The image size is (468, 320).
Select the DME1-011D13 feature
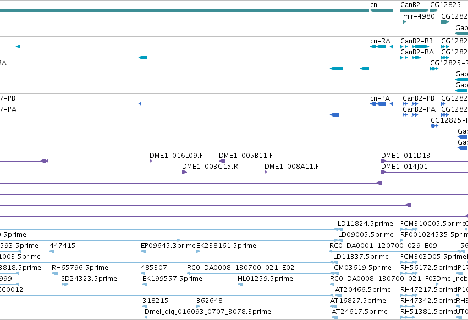[x=425, y=161]
